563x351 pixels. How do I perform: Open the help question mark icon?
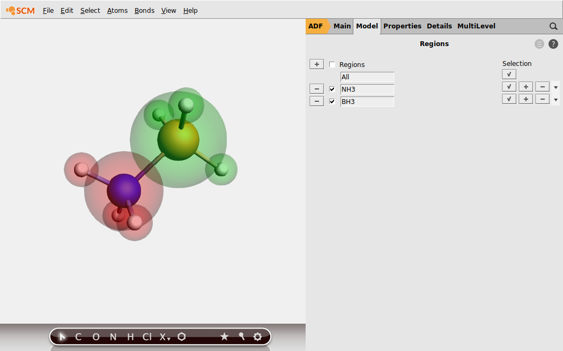pos(553,44)
